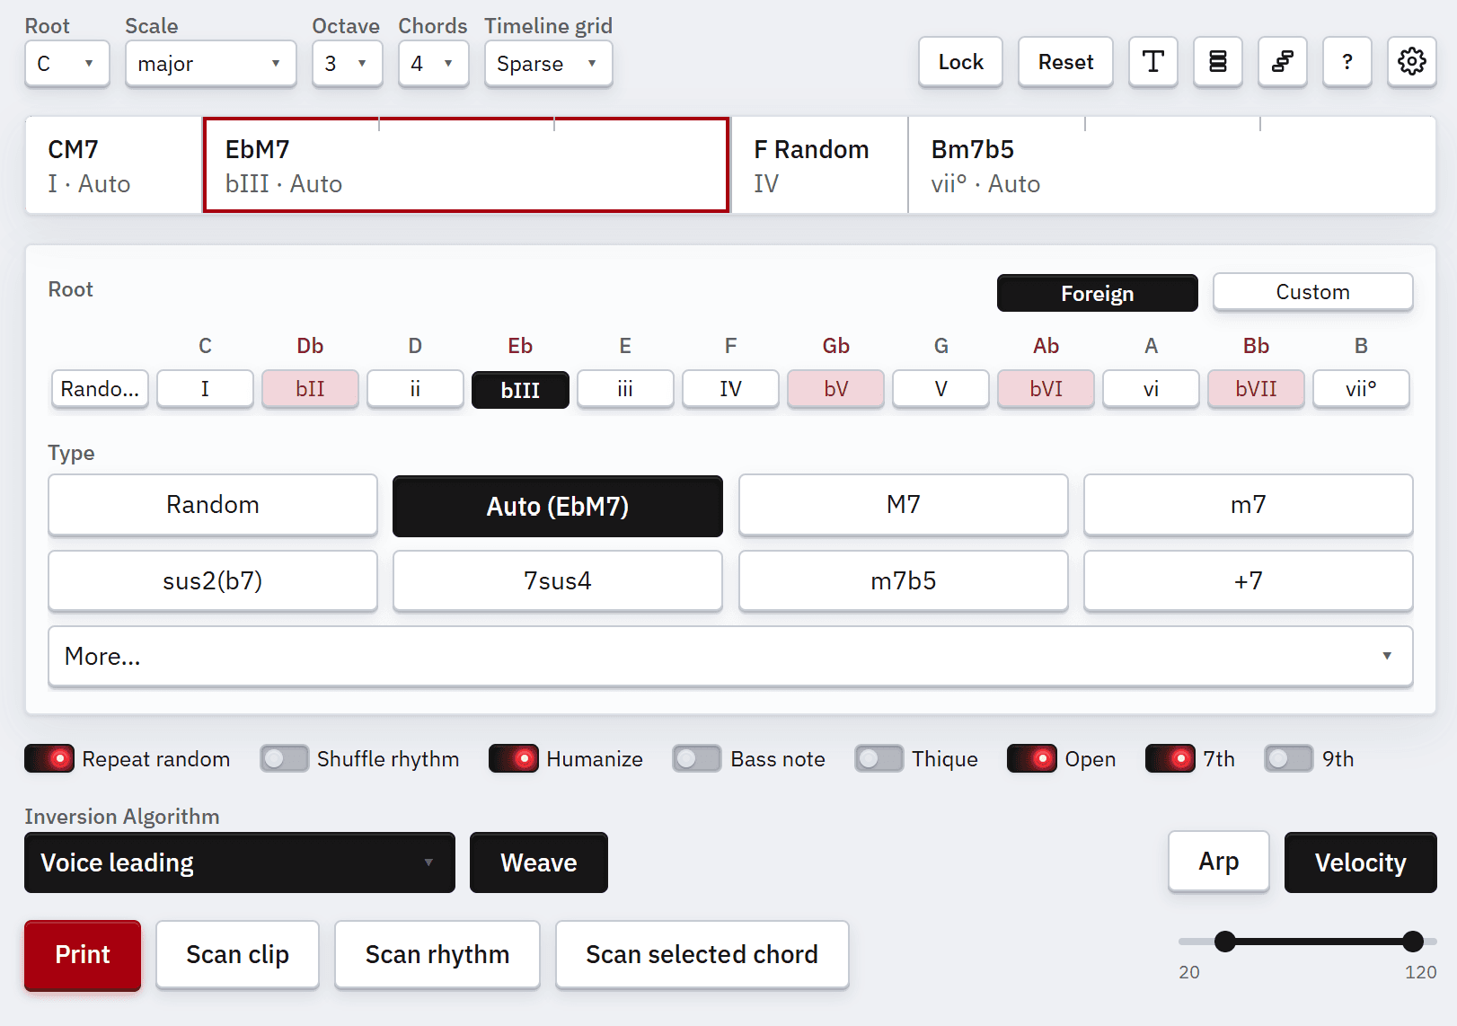Click Scan selected chord
Image resolution: width=1457 pixels, height=1026 pixels.
coord(702,955)
